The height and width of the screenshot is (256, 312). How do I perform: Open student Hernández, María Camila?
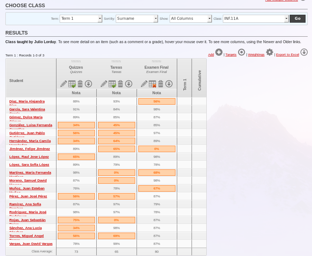[30, 141]
